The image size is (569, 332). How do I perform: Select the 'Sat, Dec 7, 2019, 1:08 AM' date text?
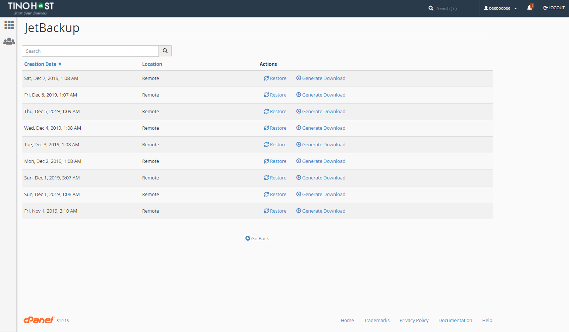point(51,78)
